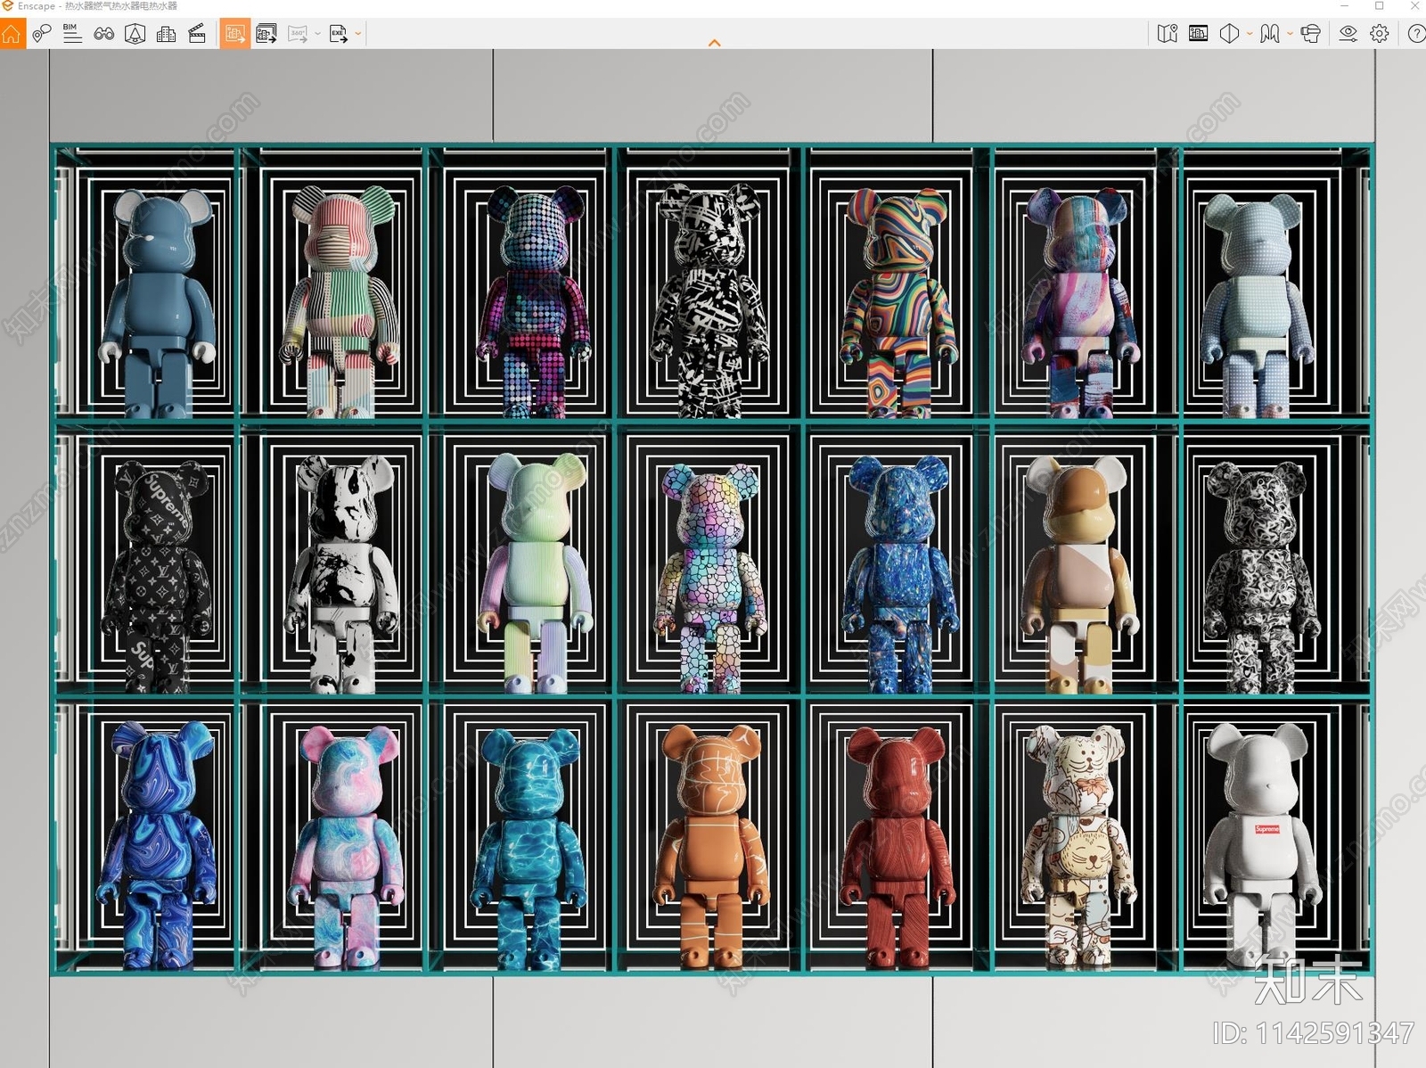Image resolution: width=1426 pixels, height=1068 pixels.
Task: Enable the VR headset mode
Action: coord(1310,34)
